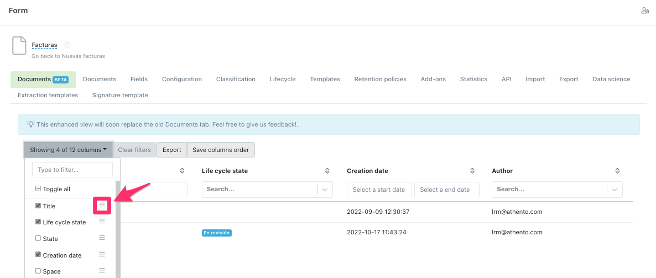The width and height of the screenshot is (656, 278).
Task: Open the Author filter dropdown arrow
Action: pyautogui.click(x=615, y=190)
